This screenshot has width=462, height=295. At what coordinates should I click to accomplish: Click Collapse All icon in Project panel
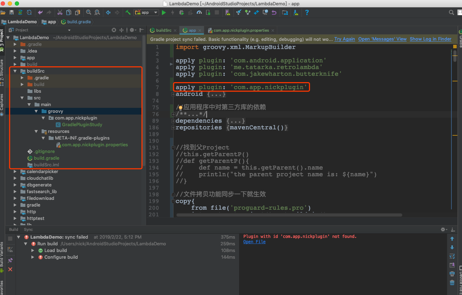click(x=122, y=30)
